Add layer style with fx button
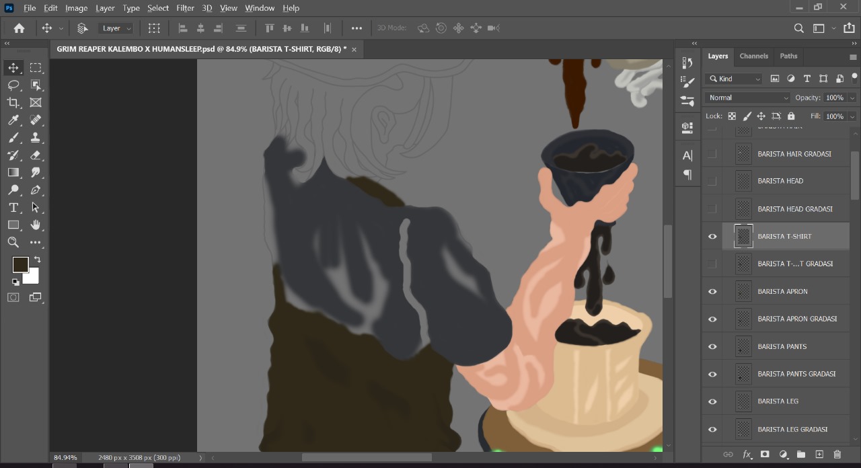Image resolution: width=861 pixels, height=468 pixels. [747, 455]
